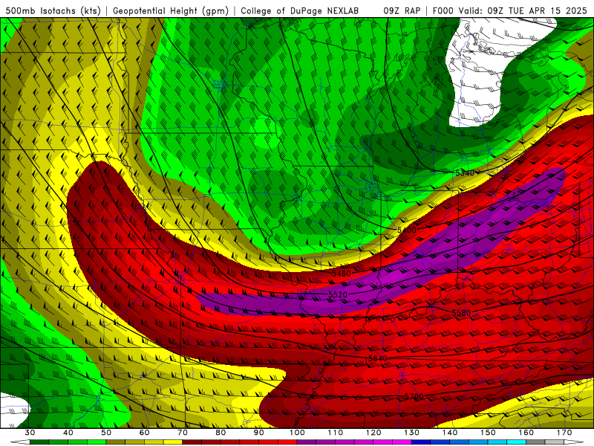Image resolution: width=594 pixels, height=446 pixels.
Task: Click the 'College of DuPage NEXLAB' label
Action: [x=300, y=11]
